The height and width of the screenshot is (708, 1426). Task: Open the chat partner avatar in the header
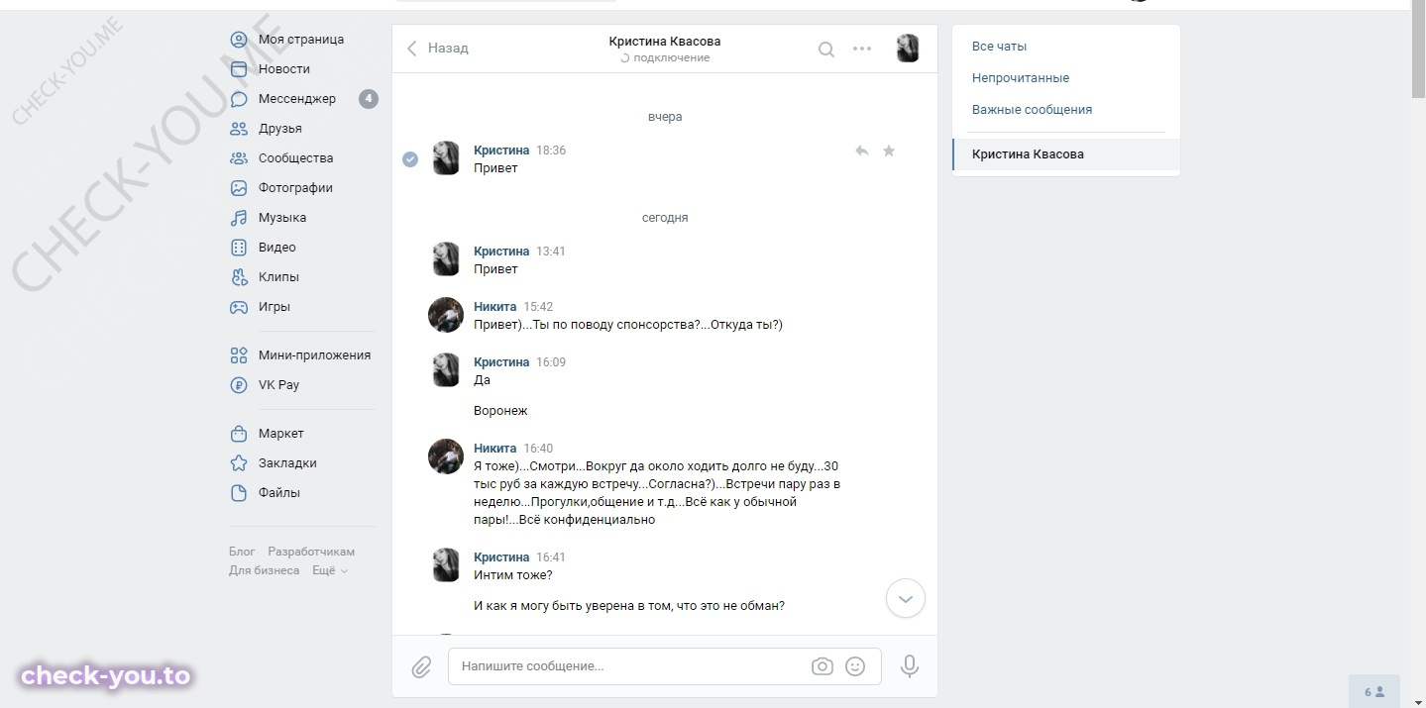[x=908, y=48]
